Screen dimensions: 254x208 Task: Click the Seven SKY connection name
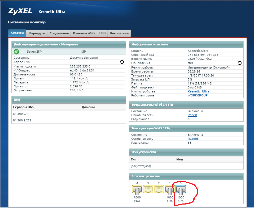click(x=34, y=52)
